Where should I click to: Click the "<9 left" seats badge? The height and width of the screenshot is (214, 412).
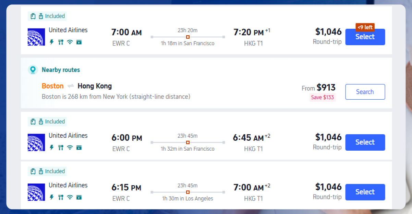tap(365, 27)
